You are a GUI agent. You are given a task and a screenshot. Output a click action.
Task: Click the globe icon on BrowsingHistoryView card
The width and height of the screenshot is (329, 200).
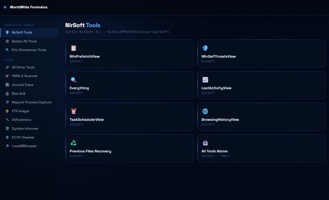coord(205,111)
